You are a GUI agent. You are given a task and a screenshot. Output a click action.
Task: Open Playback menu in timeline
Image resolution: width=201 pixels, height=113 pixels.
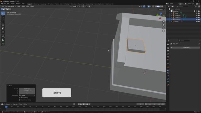[x=8, y=104]
